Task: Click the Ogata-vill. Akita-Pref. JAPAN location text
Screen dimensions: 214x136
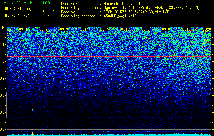Action: coord(152,8)
